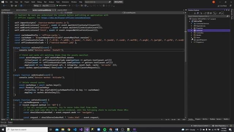This screenshot has height=132, width=234.
Task: Open Spotify from the taskbar
Action: [x=105, y=129]
